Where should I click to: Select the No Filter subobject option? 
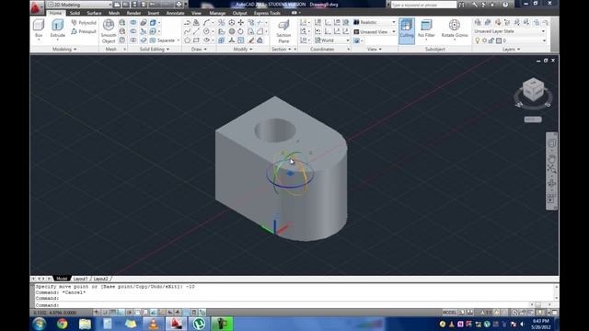point(426,29)
